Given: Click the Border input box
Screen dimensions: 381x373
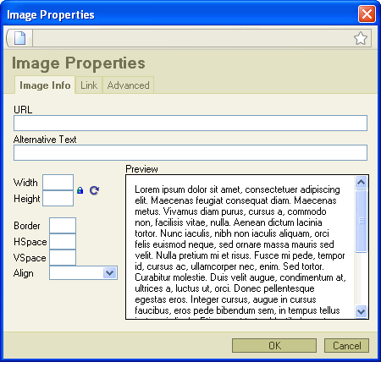Looking at the screenshot, I should pyautogui.click(x=63, y=225).
